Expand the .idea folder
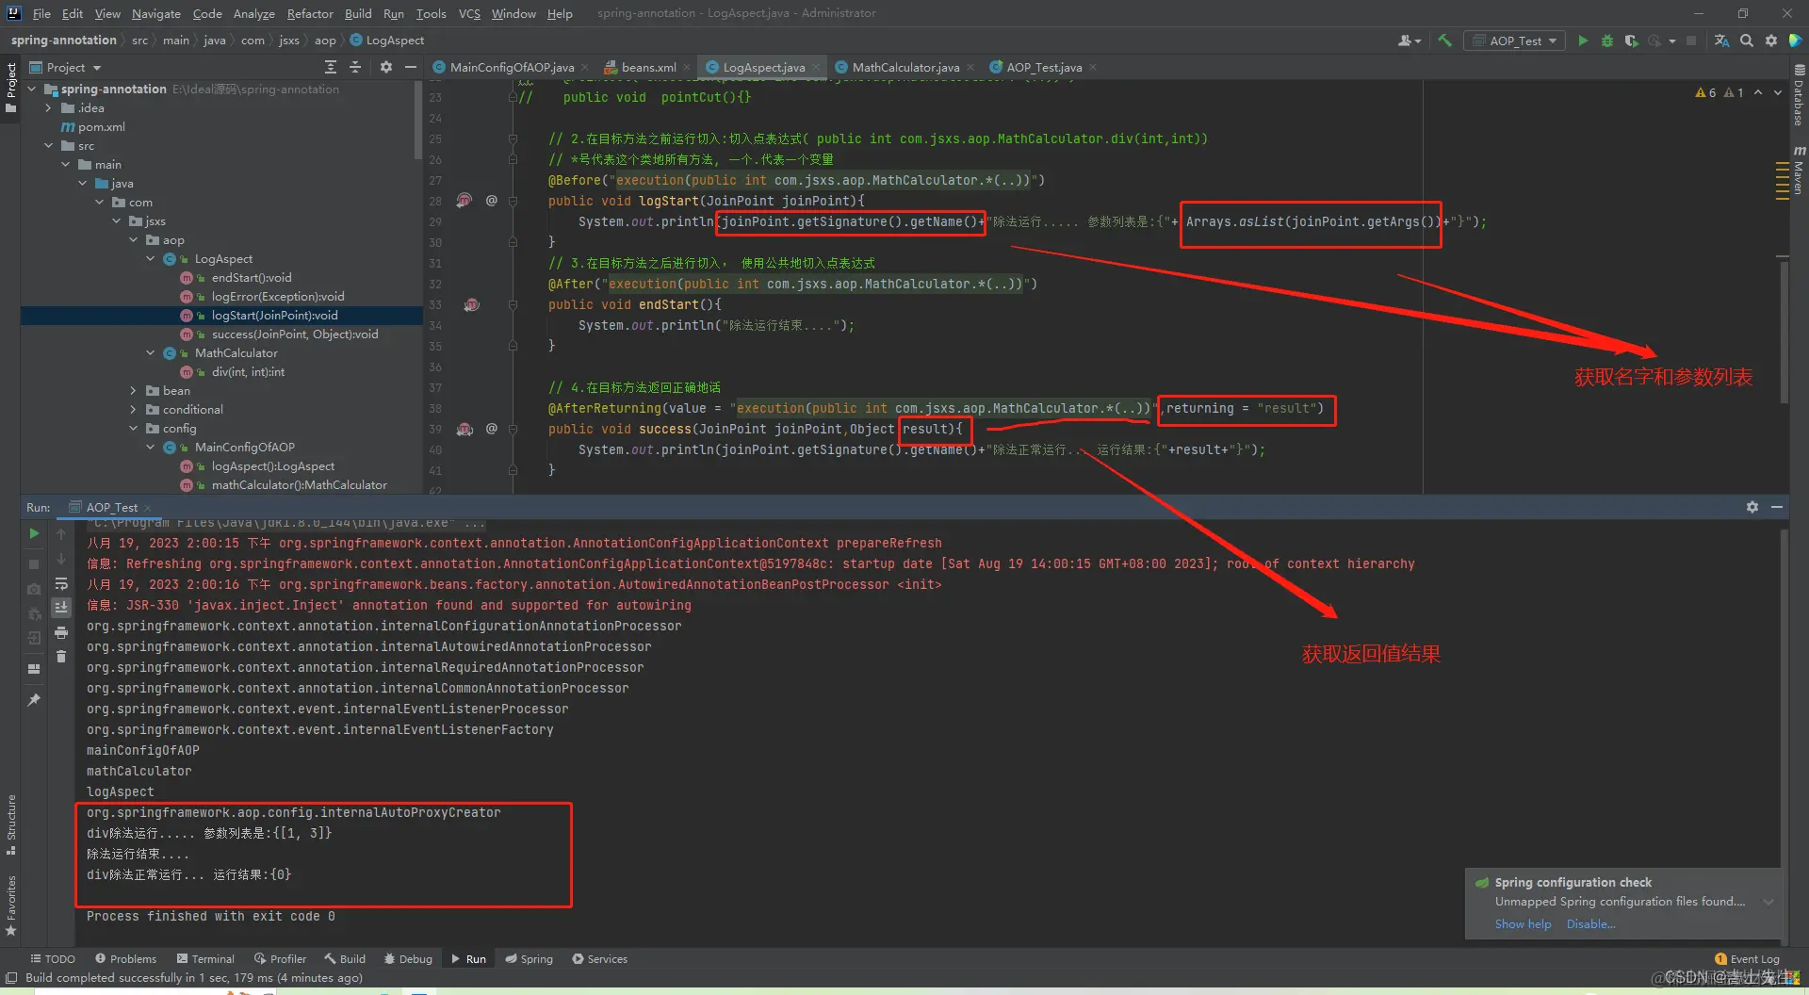 [x=48, y=108]
